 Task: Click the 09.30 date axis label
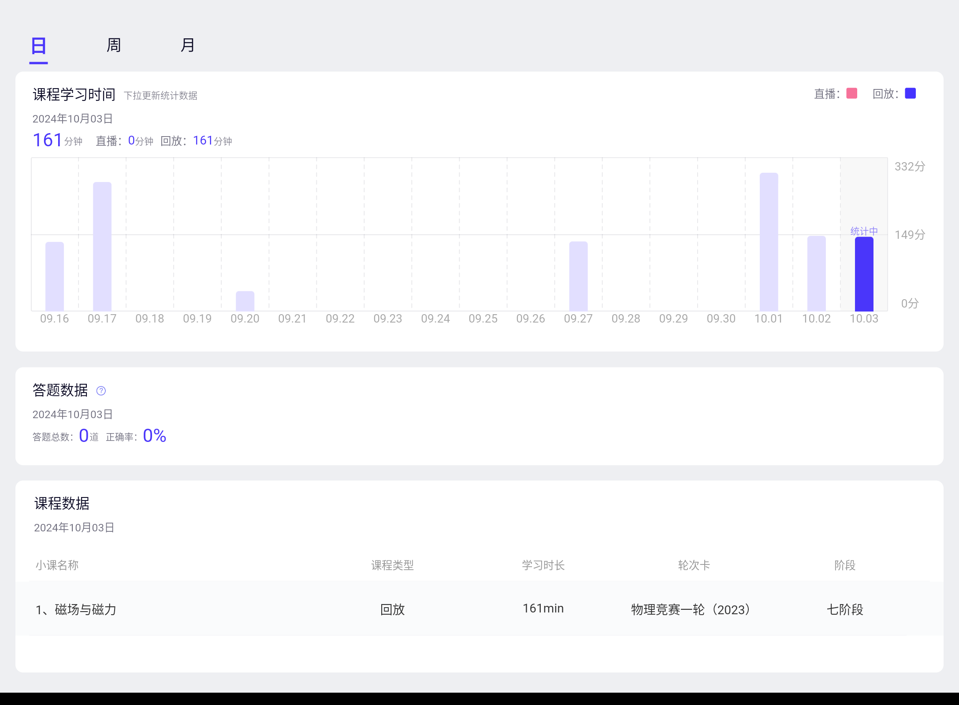tap(721, 319)
